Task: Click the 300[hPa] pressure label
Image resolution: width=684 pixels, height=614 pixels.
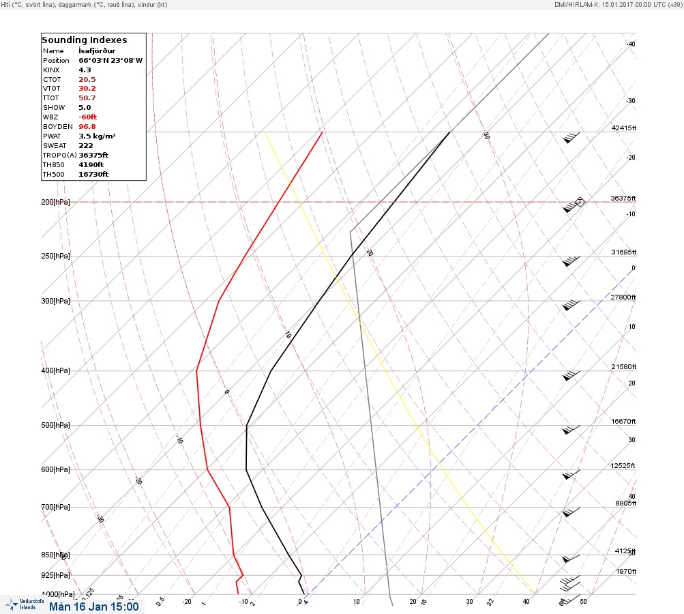Action: click(x=55, y=301)
